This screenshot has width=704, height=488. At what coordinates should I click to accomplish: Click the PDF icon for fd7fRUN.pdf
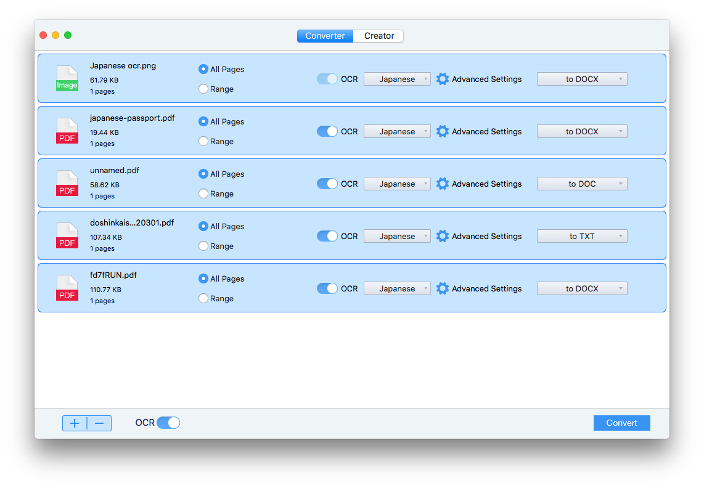click(67, 288)
